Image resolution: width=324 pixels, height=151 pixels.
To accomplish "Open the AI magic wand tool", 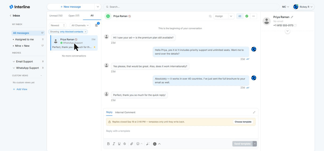I will (148, 144).
